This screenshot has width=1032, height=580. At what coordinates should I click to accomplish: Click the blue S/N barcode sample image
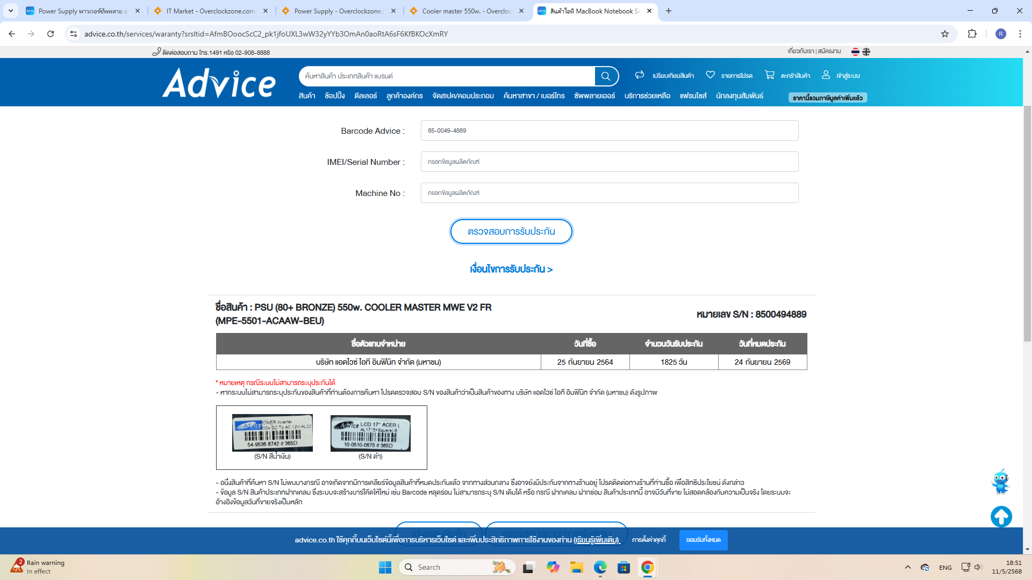[x=273, y=433]
